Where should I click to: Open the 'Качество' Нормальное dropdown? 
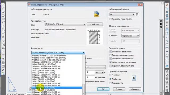[130, 36]
